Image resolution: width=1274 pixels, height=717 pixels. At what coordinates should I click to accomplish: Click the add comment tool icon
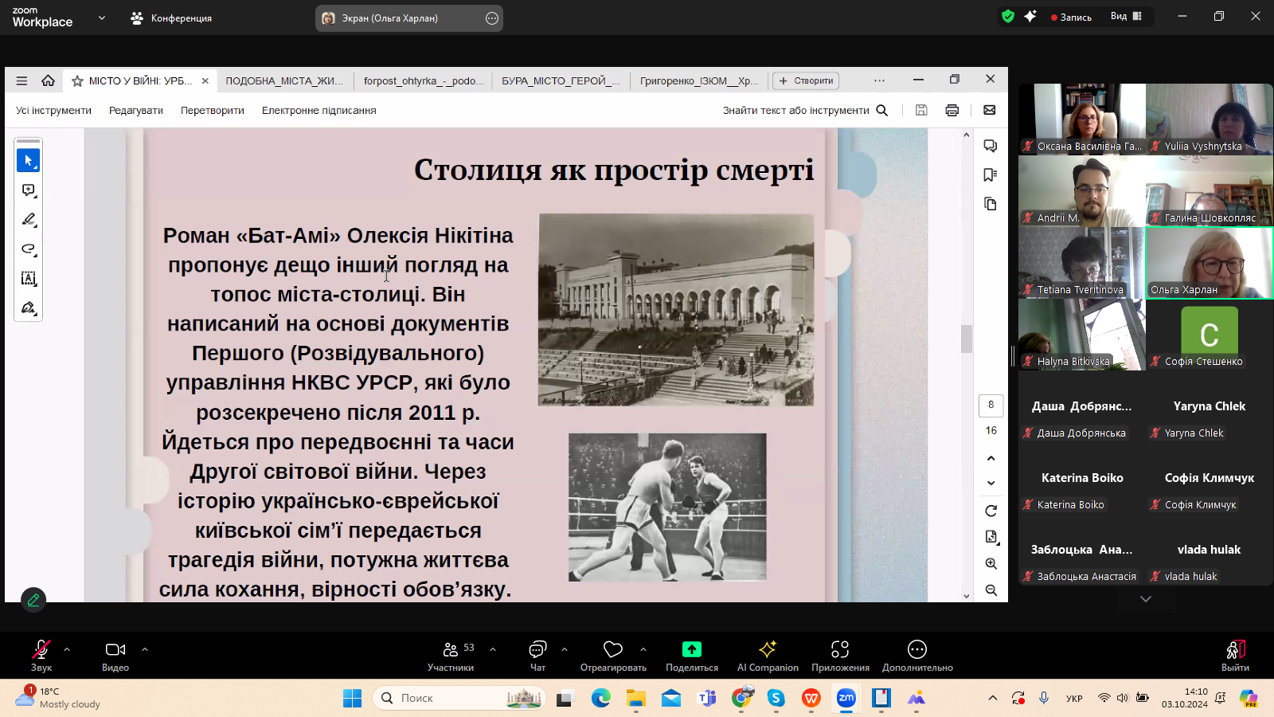pos(28,190)
